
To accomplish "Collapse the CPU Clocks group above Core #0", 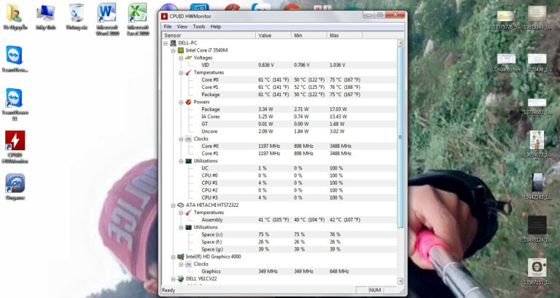I will point(181,139).
